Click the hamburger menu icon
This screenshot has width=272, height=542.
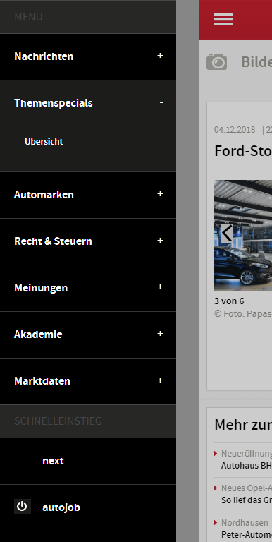[x=223, y=19]
